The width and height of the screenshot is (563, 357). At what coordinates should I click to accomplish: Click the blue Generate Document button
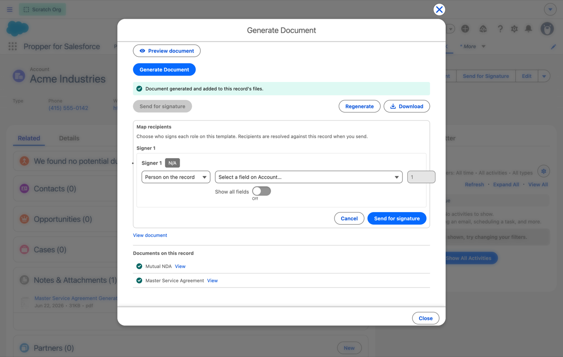(x=164, y=69)
